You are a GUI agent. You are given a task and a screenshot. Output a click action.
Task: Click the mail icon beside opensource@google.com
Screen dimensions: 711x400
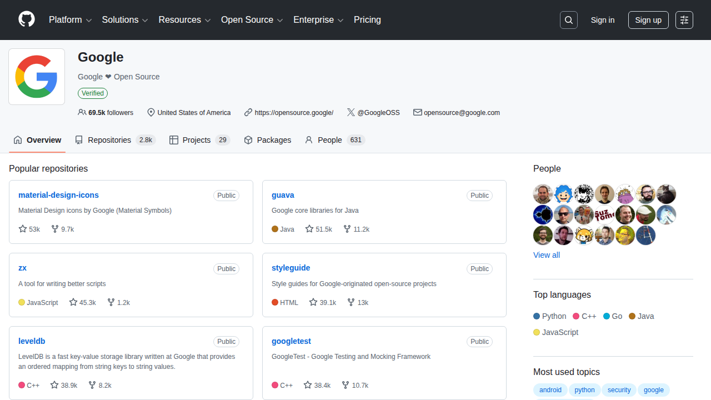click(417, 112)
